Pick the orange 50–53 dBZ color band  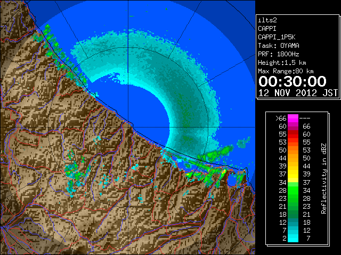point(293,150)
